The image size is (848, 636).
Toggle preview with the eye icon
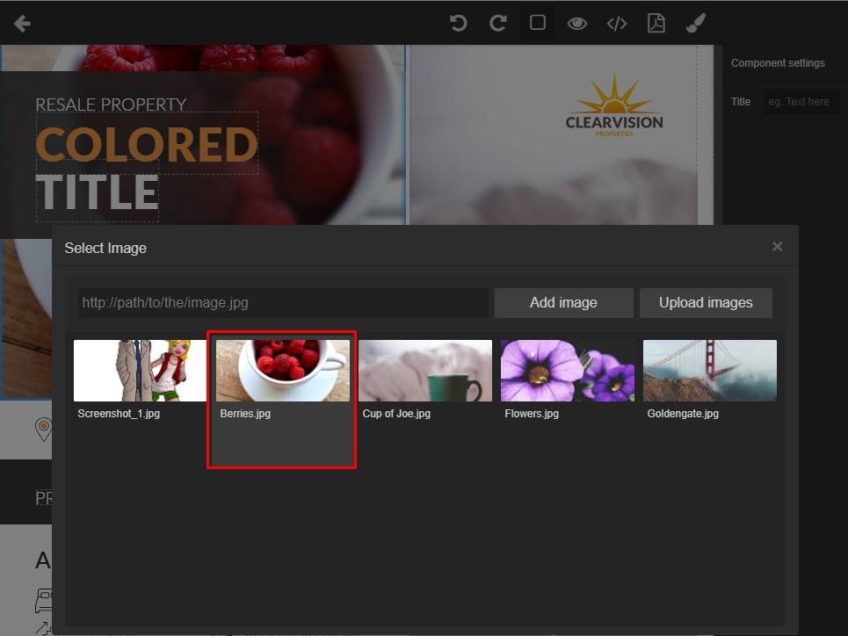576,24
